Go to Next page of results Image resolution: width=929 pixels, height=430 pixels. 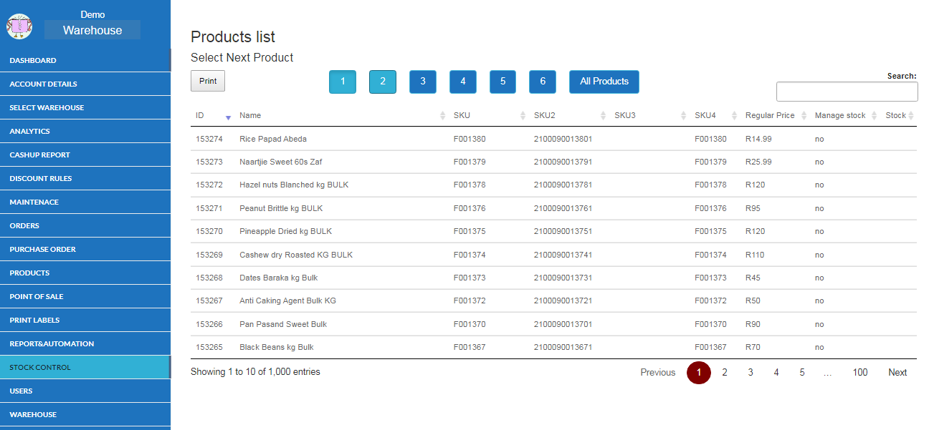(897, 372)
